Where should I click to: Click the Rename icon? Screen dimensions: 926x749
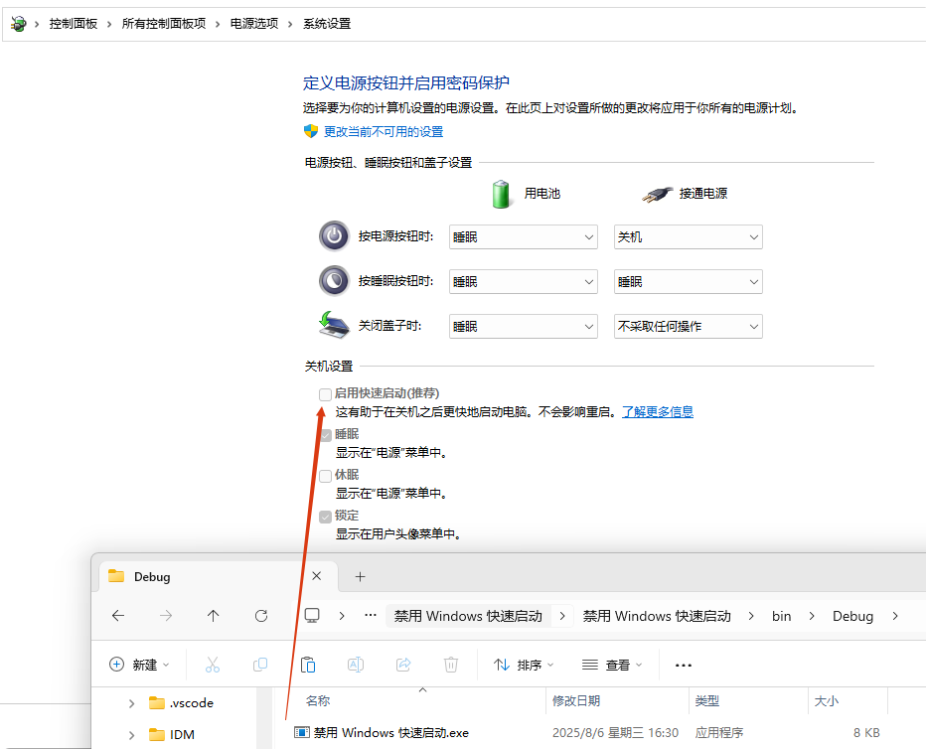(356, 665)
